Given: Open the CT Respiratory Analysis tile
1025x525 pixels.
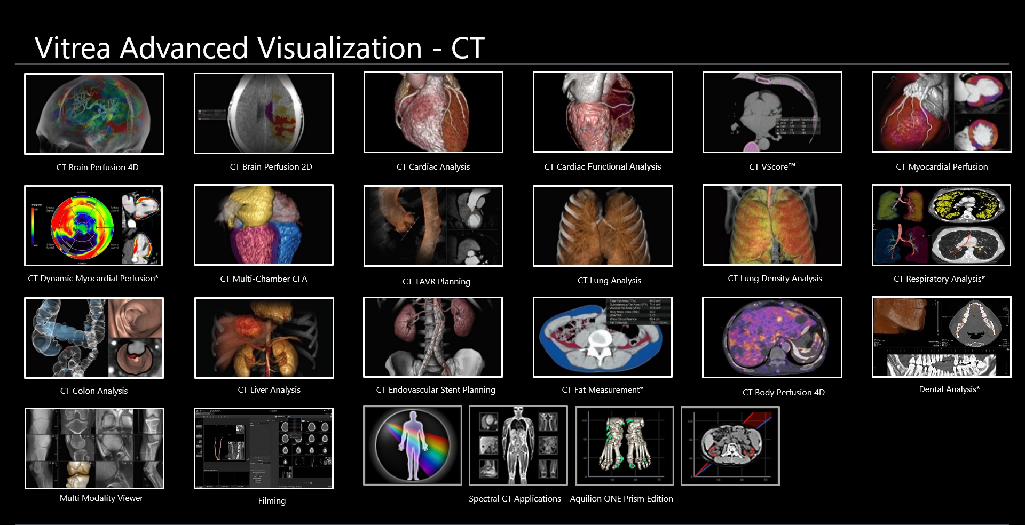Looking at the screenshot, I should point(941,225).
